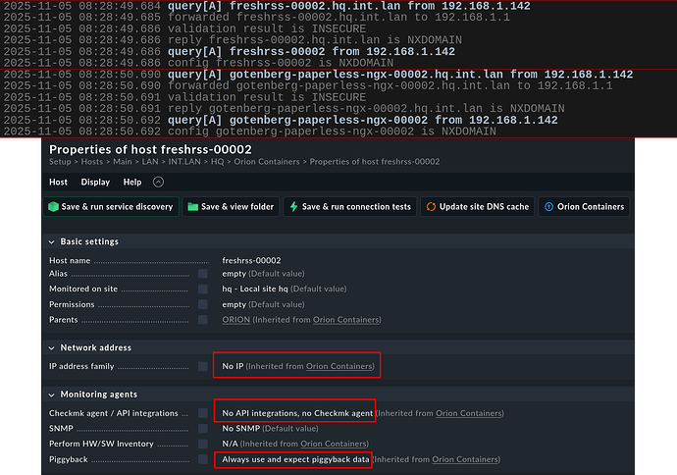677x475 pixels.
Task: Open Orion Containers link in IP address family row
Action: [x=339, y=367]
